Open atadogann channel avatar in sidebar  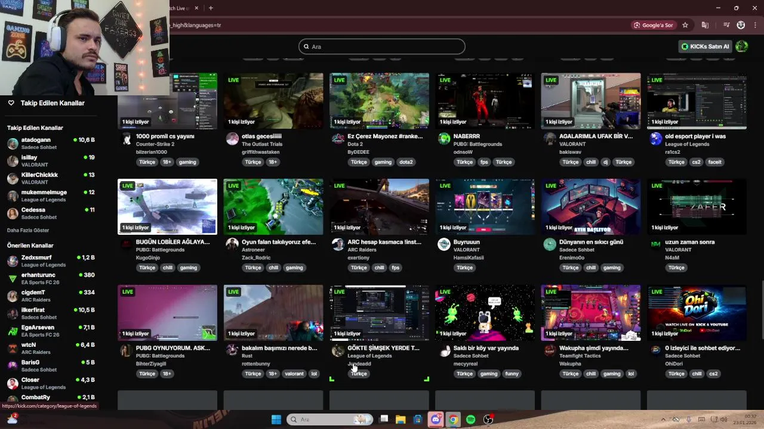[x=13, y=144]
